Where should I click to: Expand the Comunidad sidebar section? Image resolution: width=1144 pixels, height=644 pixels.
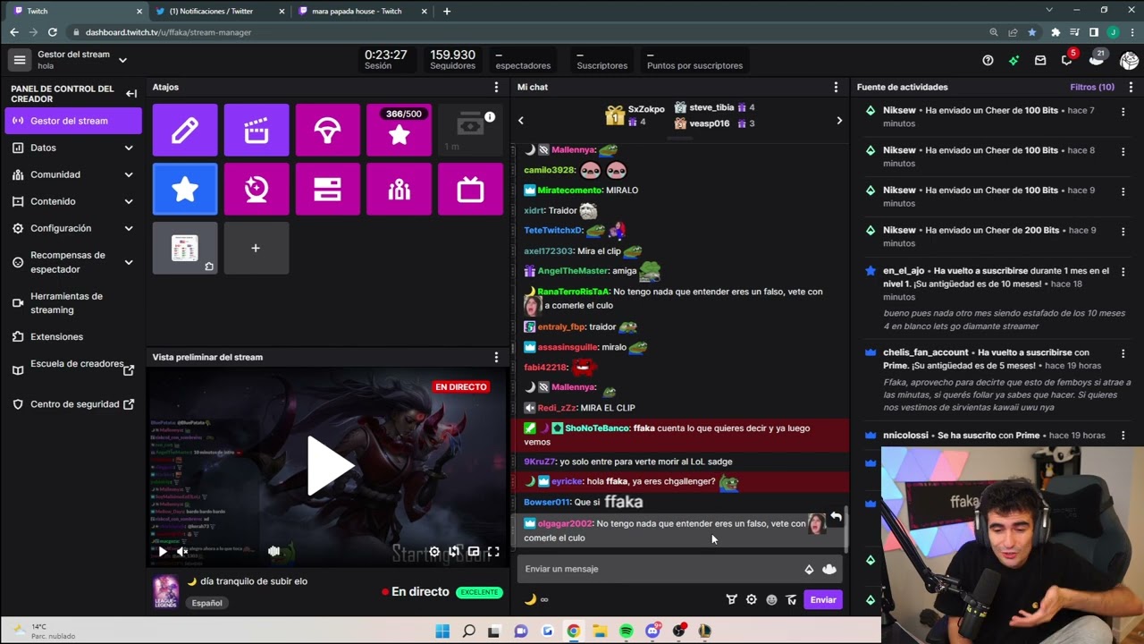tap(129, 174)
